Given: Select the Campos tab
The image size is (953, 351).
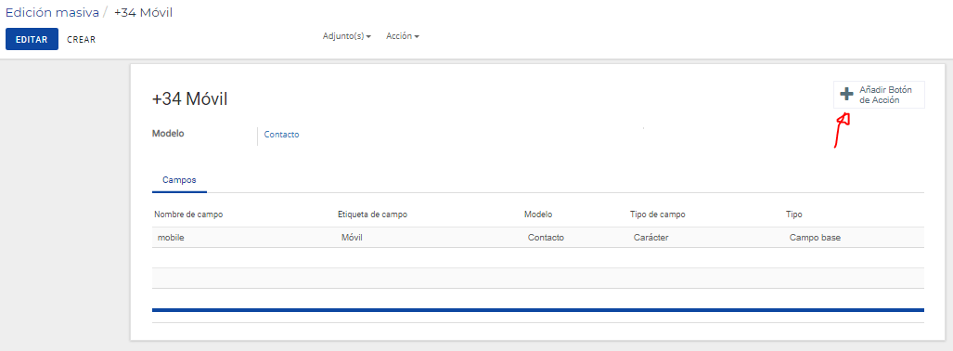Looking at the screenshot, I should (179, 181).
